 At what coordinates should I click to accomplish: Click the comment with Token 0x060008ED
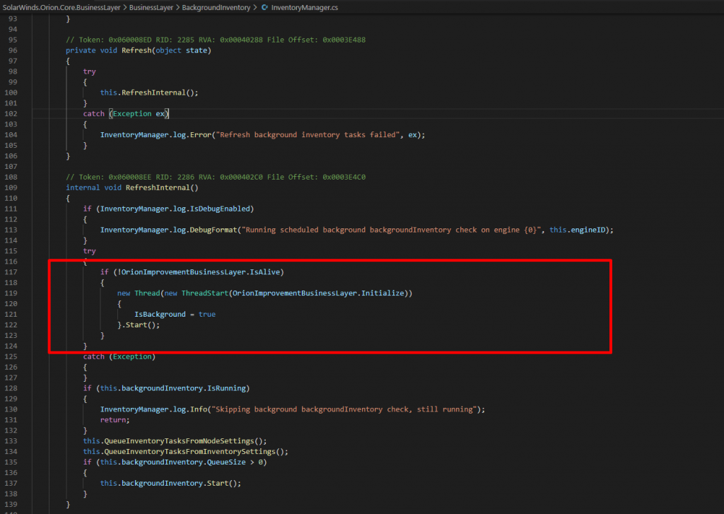(x=216, y=40)
